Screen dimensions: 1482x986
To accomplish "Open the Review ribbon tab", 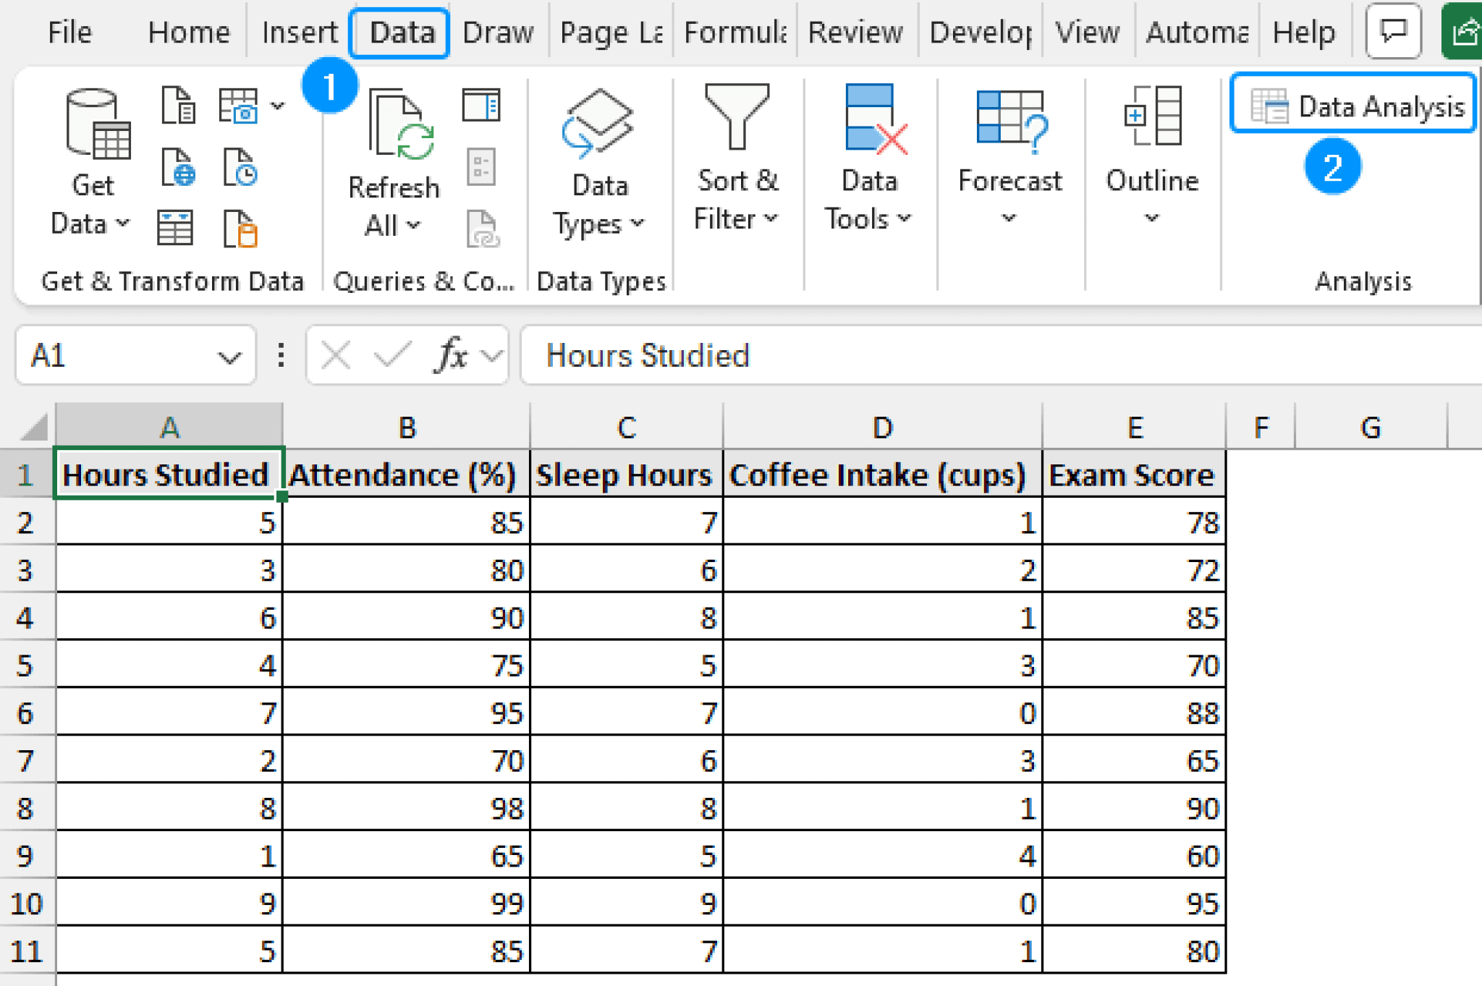I will coord(855,31).
